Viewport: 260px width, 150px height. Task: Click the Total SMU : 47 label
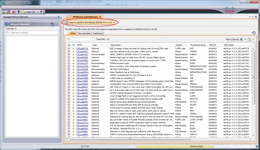(x=103, y=39)
